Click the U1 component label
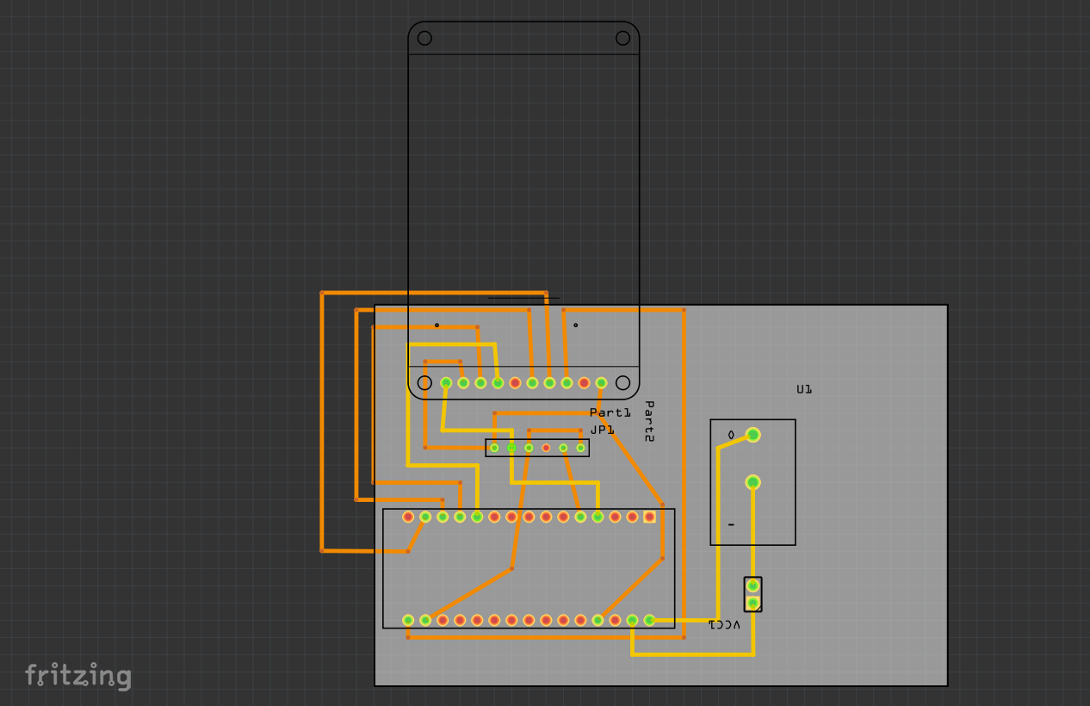Screen dimensions: 1090x706 804,388
